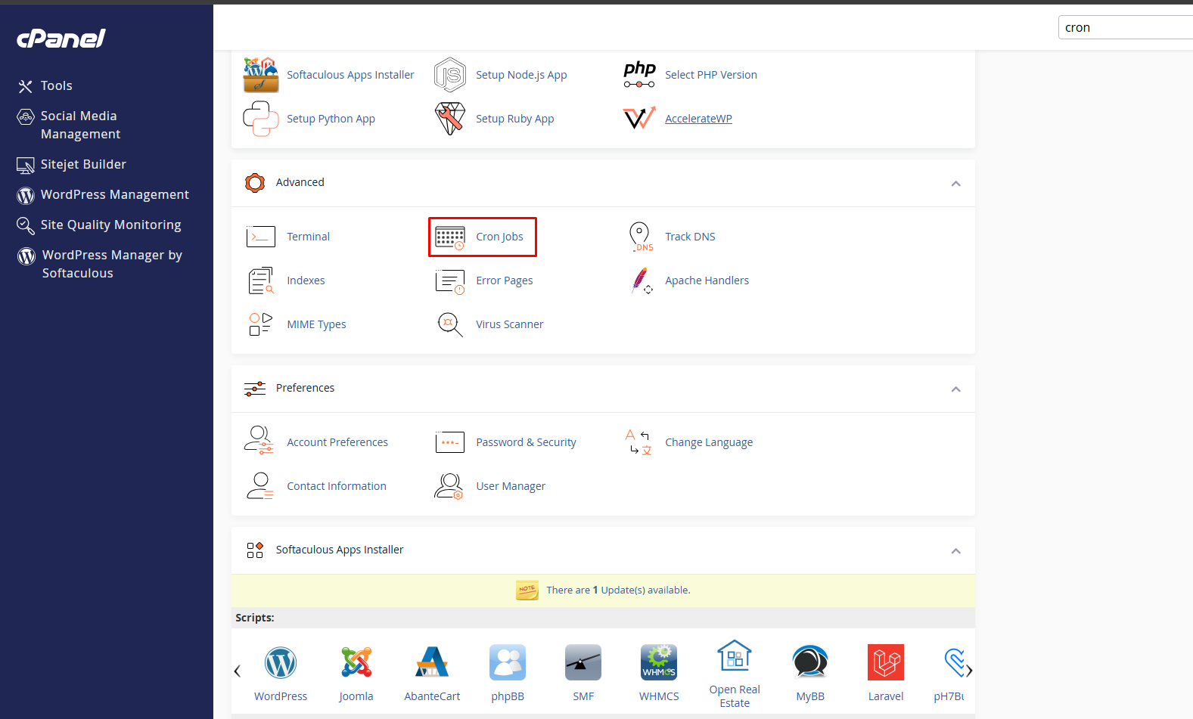The image size is (1193, 719).
Task: Click the MyBB script icon
Action: click(x=810, y=663)
